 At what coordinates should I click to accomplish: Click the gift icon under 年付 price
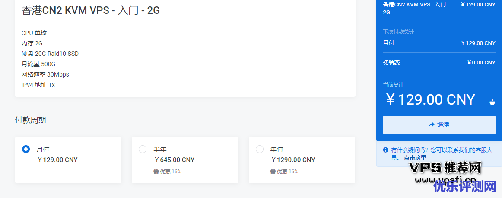tap(273, 172)
